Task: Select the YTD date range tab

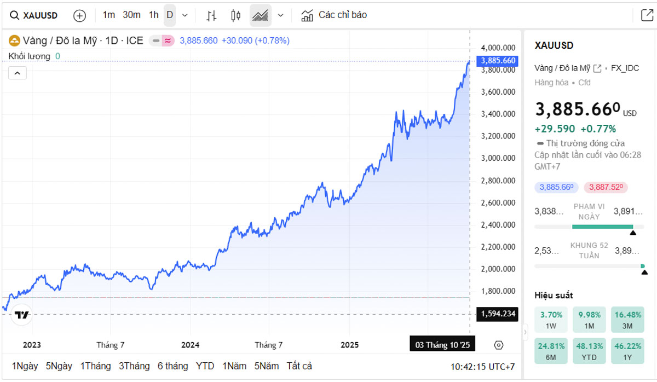Action: (x=205, y=366)
